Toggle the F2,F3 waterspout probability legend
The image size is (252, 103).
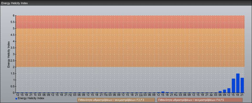point(116,100)
